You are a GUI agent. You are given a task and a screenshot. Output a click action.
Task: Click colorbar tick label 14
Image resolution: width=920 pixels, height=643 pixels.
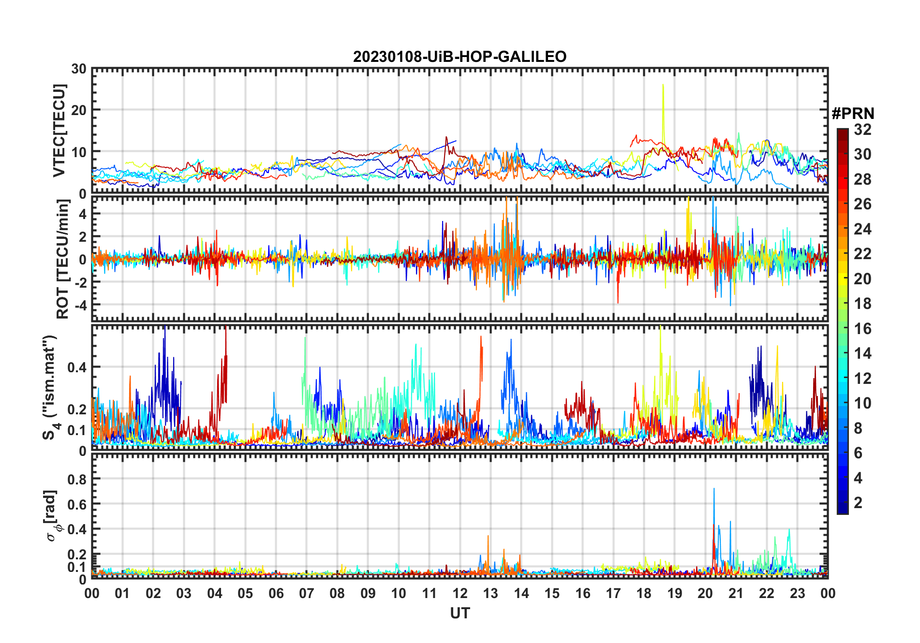(x=862, y=353)
